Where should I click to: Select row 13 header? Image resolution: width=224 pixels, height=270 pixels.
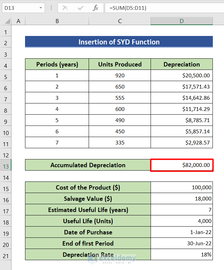coord(5,165)
